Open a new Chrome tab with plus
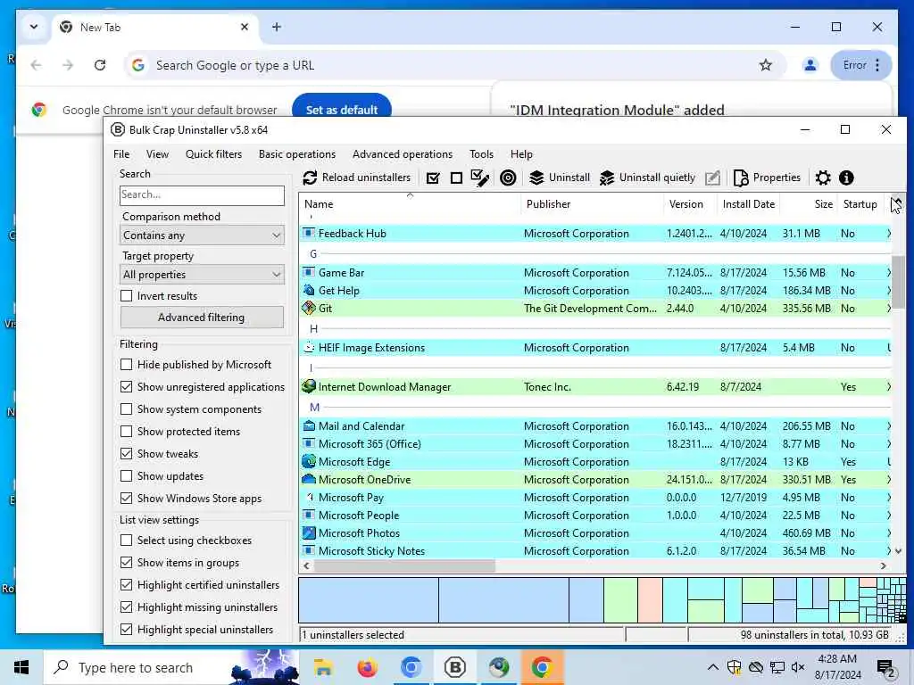Screen dimensions: 914x685 (x=277, y=27)
